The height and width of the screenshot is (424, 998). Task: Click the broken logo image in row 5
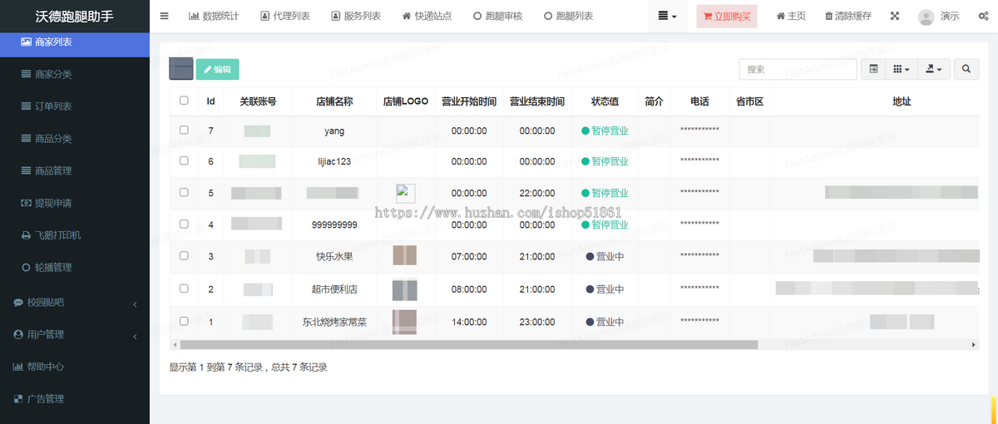406,193
